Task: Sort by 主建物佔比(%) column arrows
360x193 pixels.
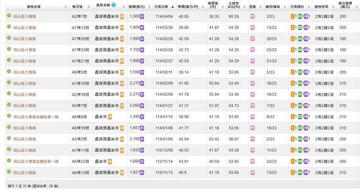Action: [244, 7]
